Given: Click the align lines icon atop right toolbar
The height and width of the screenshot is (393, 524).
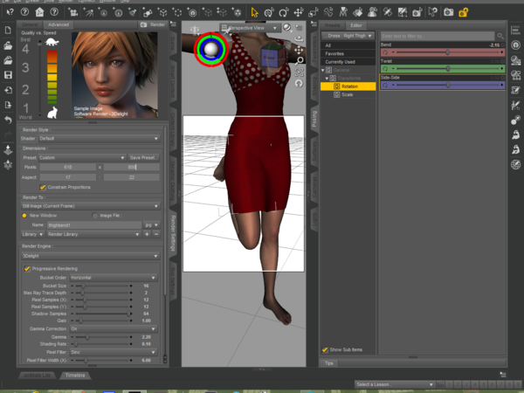Looking at the screenshot, I should [515, 30].
